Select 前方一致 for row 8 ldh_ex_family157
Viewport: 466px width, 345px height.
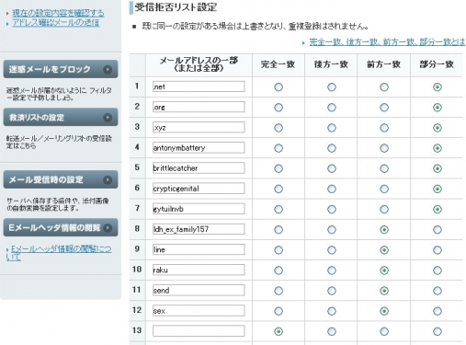pyautogui.click(x=384, y=230)
